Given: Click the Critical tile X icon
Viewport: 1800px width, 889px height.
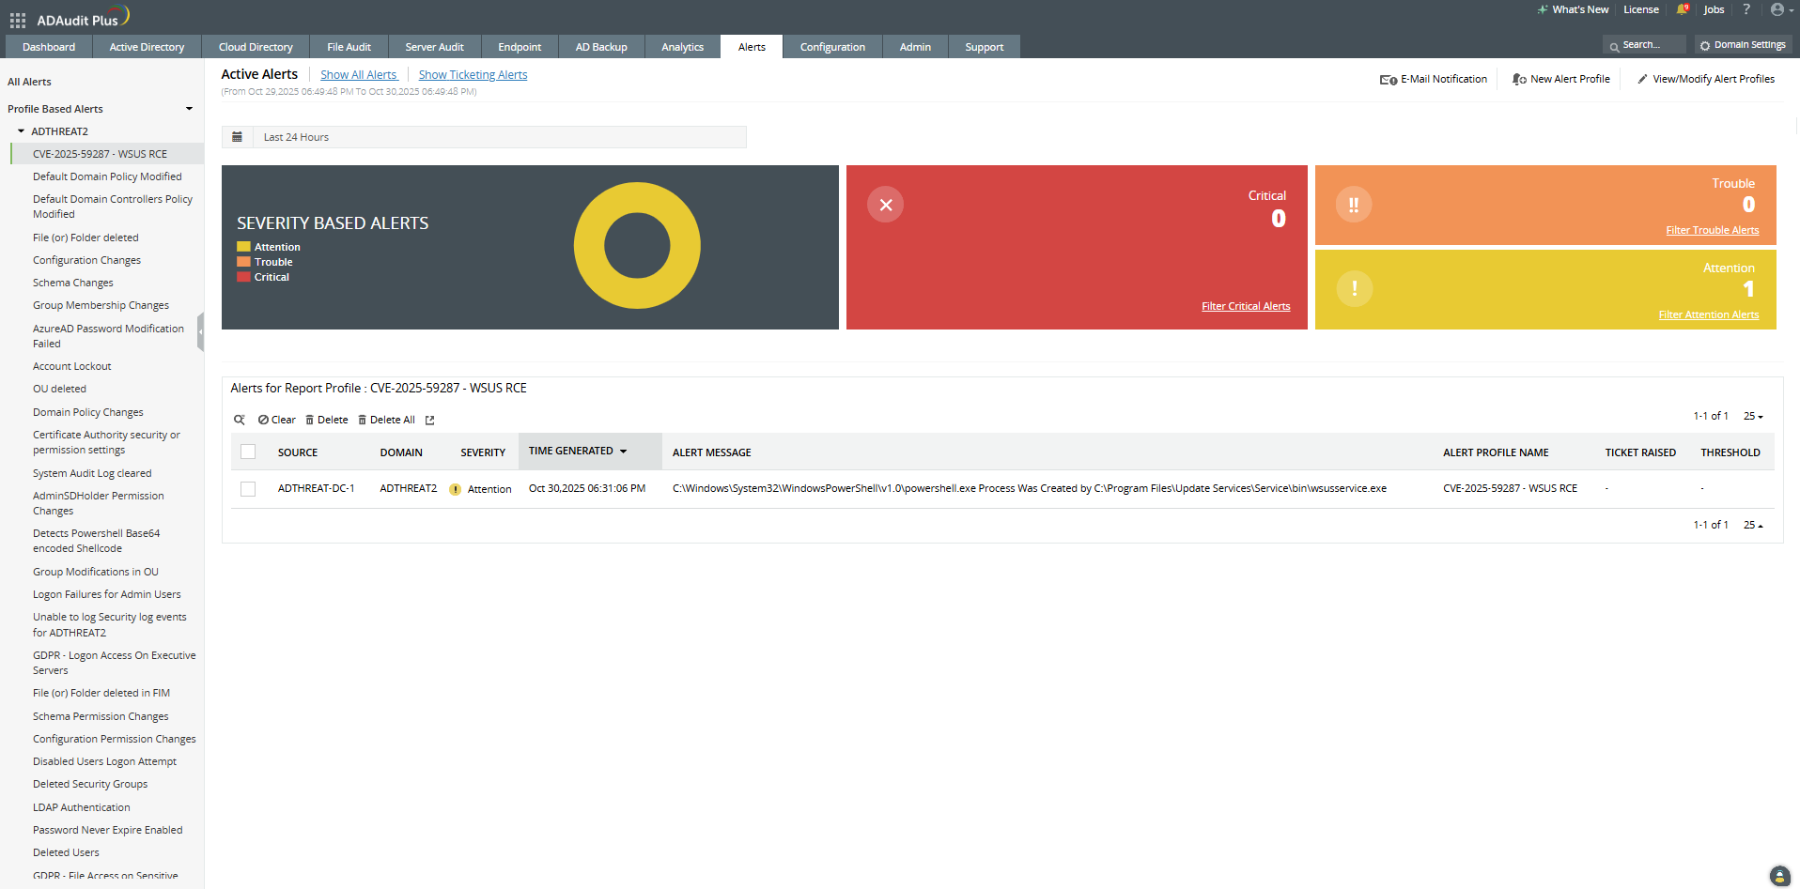Looking at the screenshot, I should (x=885, y=205).
